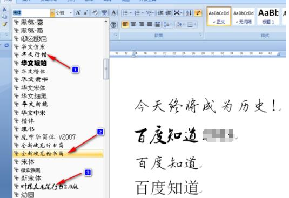Image resolution: width=289 pixels, height=198 pixels.
Task: Apply the 标题 1 style
Action: [x=268, y=16]
